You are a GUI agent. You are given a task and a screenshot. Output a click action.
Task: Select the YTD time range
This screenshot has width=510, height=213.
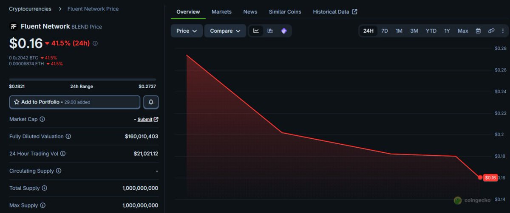pos(431,31)
